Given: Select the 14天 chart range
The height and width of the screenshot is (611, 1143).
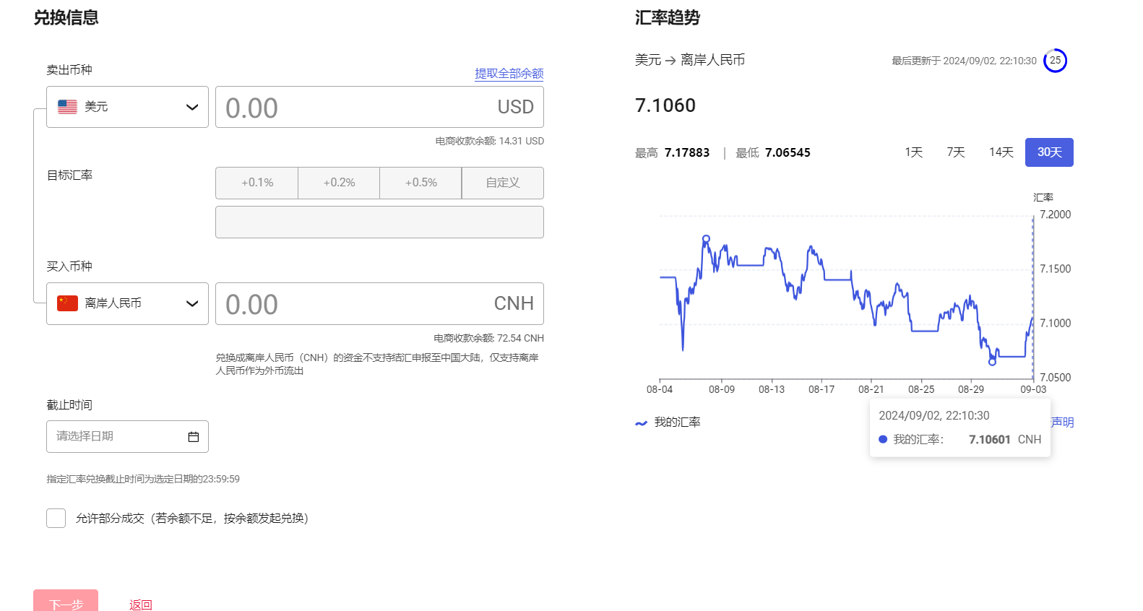Looking at the screenshot, I should tap(1001, 152).
